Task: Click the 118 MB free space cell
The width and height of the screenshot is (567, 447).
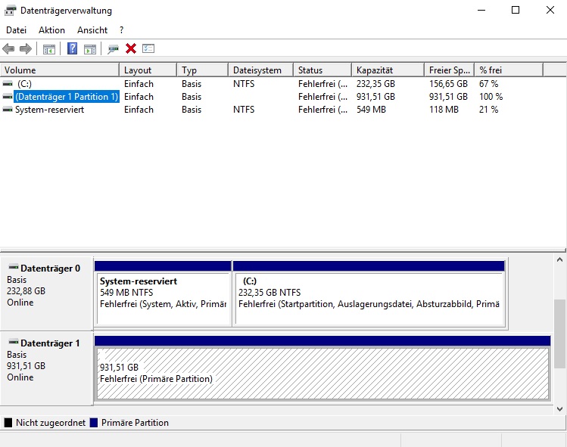Action: [x=444, y=110]
